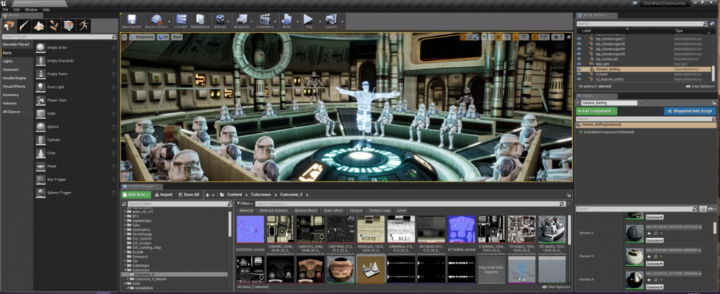720x294 pixels.
Task: Open the Play options dropdown arrow
Action: click(x=318, y=21)
